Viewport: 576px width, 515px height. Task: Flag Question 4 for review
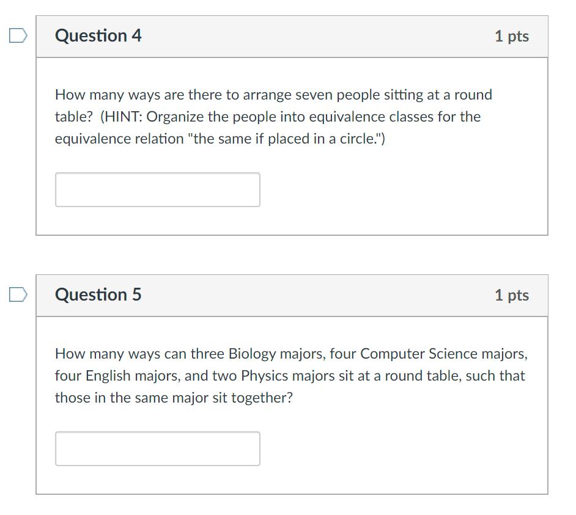pyautogui.click(x=18, y=35)
